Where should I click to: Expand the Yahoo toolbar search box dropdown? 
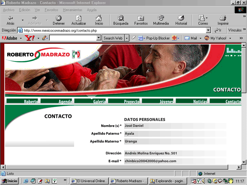click(x=99, y=38)
